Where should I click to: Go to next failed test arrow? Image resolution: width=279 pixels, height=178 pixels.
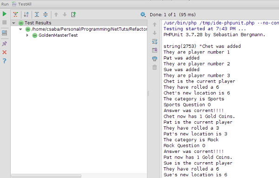[65, 14]
